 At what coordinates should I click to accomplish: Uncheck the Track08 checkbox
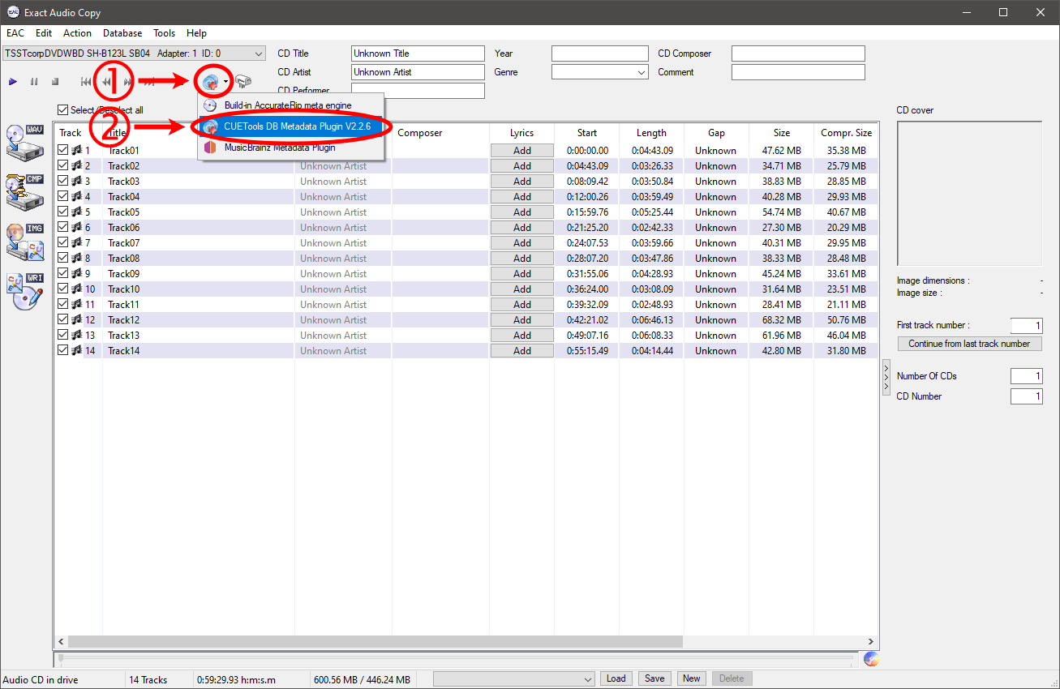[x=63, y=258]
